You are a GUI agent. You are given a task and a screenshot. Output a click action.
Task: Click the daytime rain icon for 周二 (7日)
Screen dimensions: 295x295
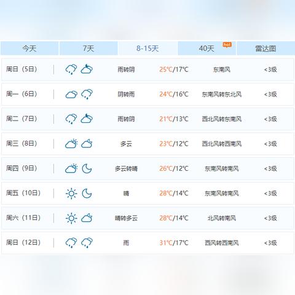pos(71,119)
